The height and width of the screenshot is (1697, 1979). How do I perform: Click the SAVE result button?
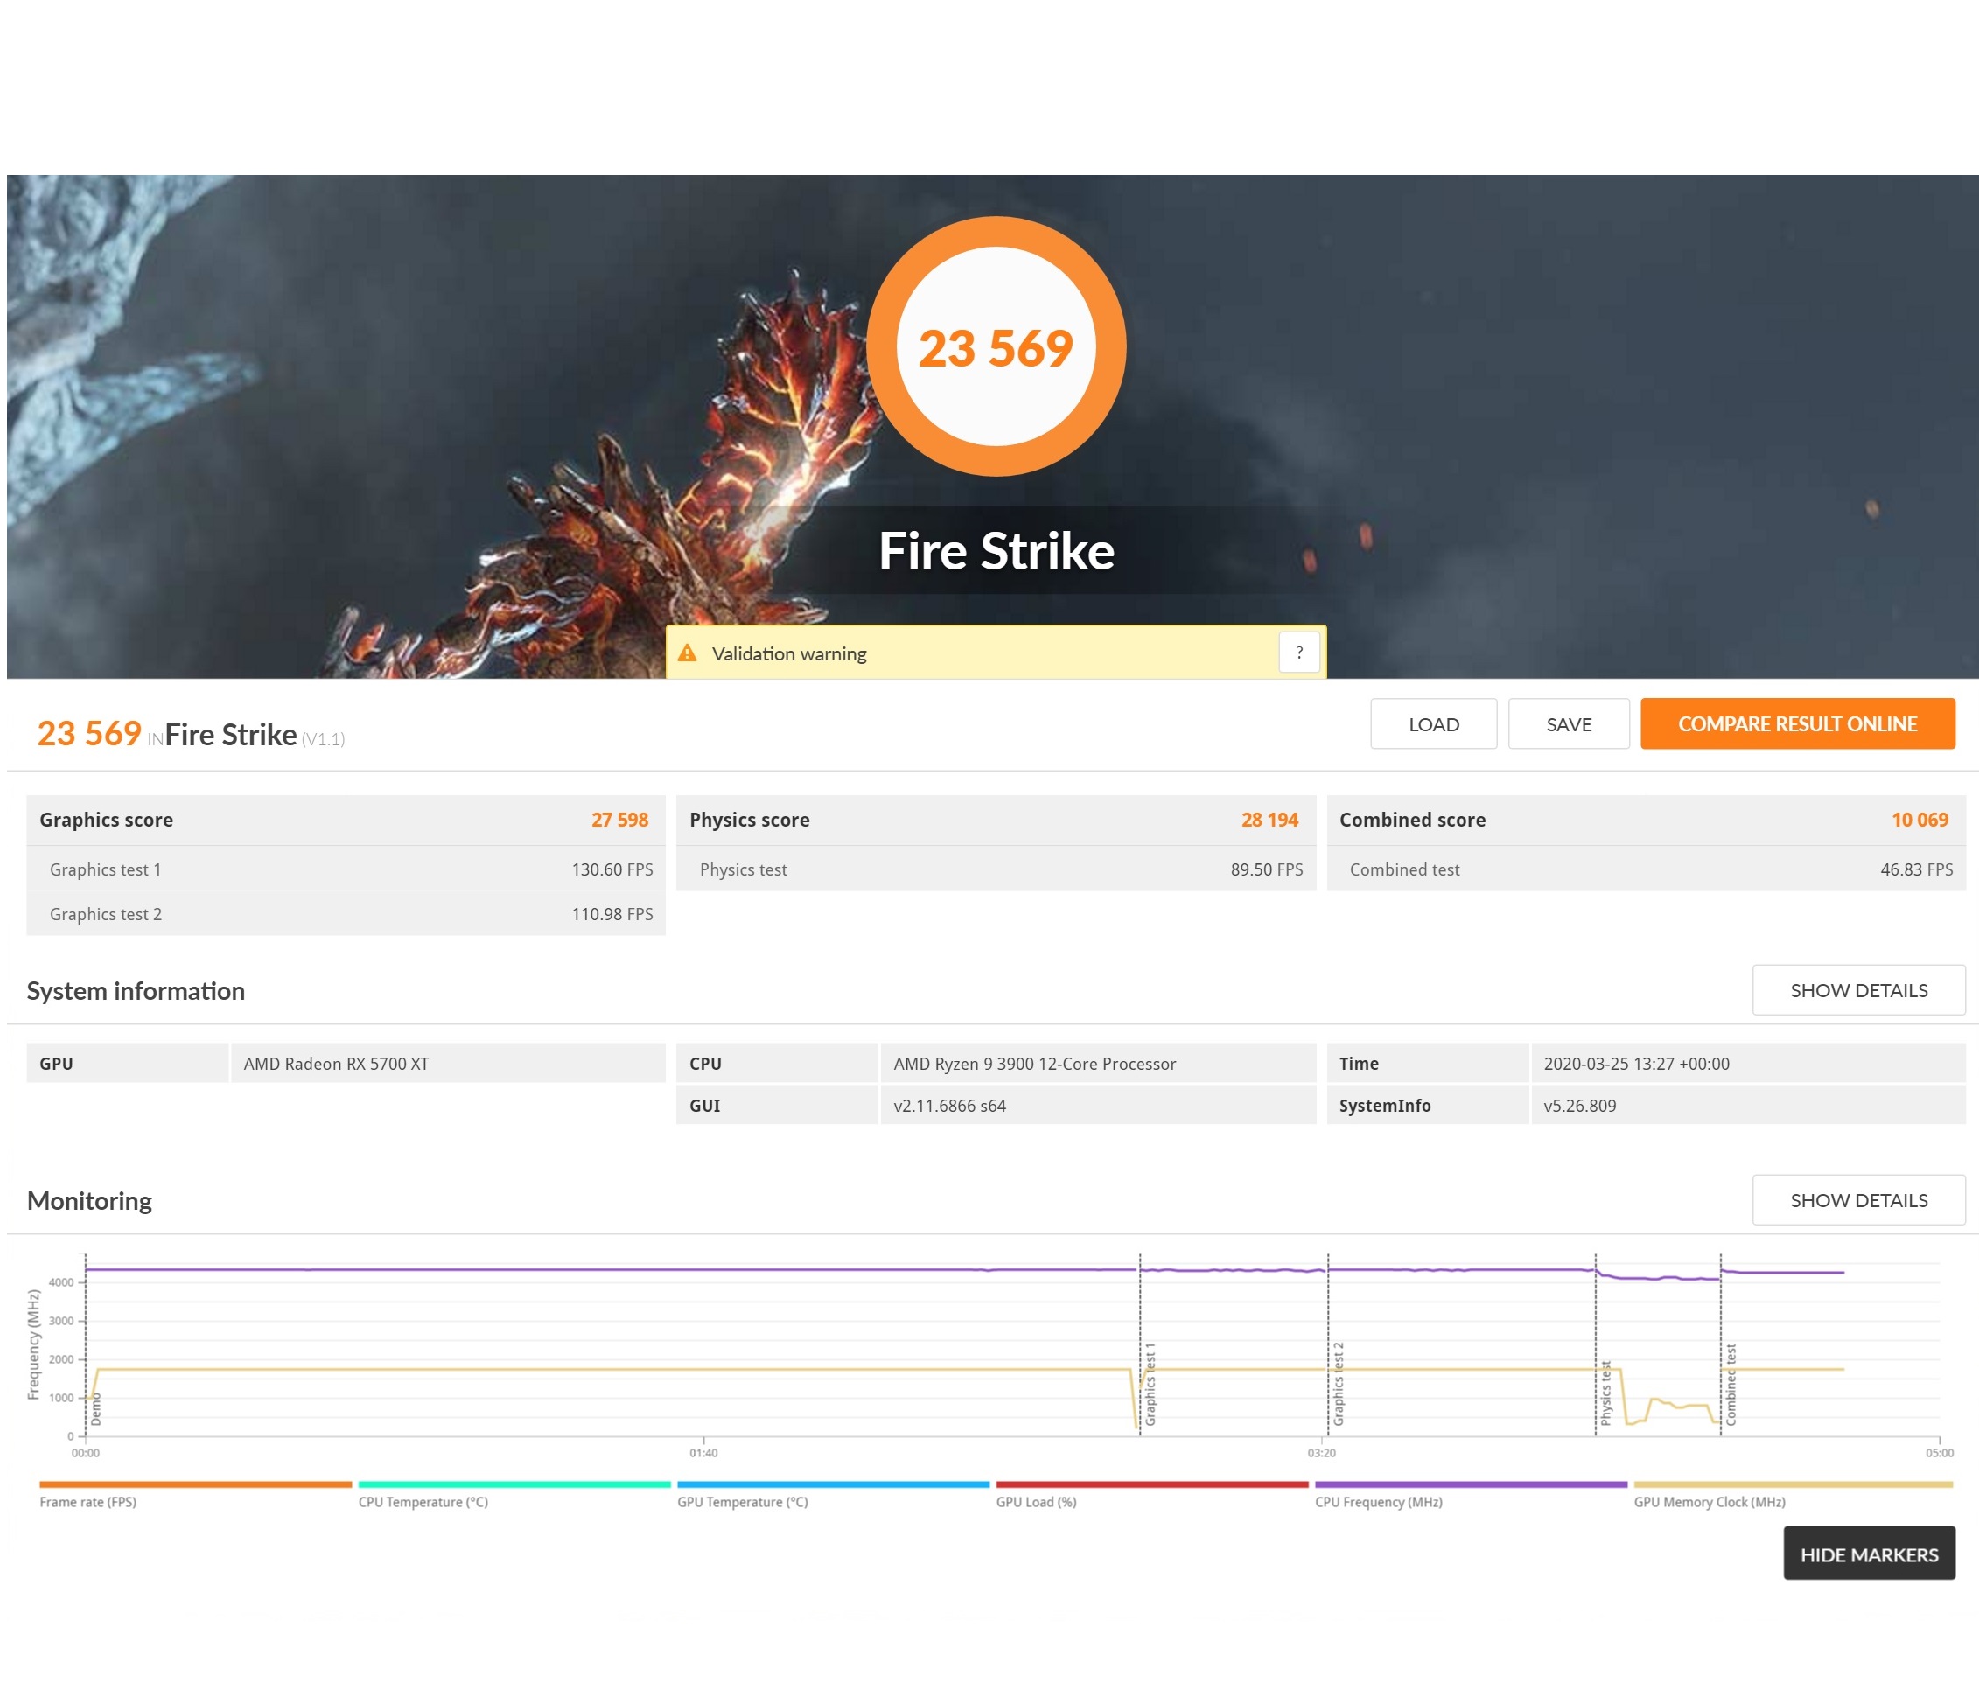[1569, 724]
